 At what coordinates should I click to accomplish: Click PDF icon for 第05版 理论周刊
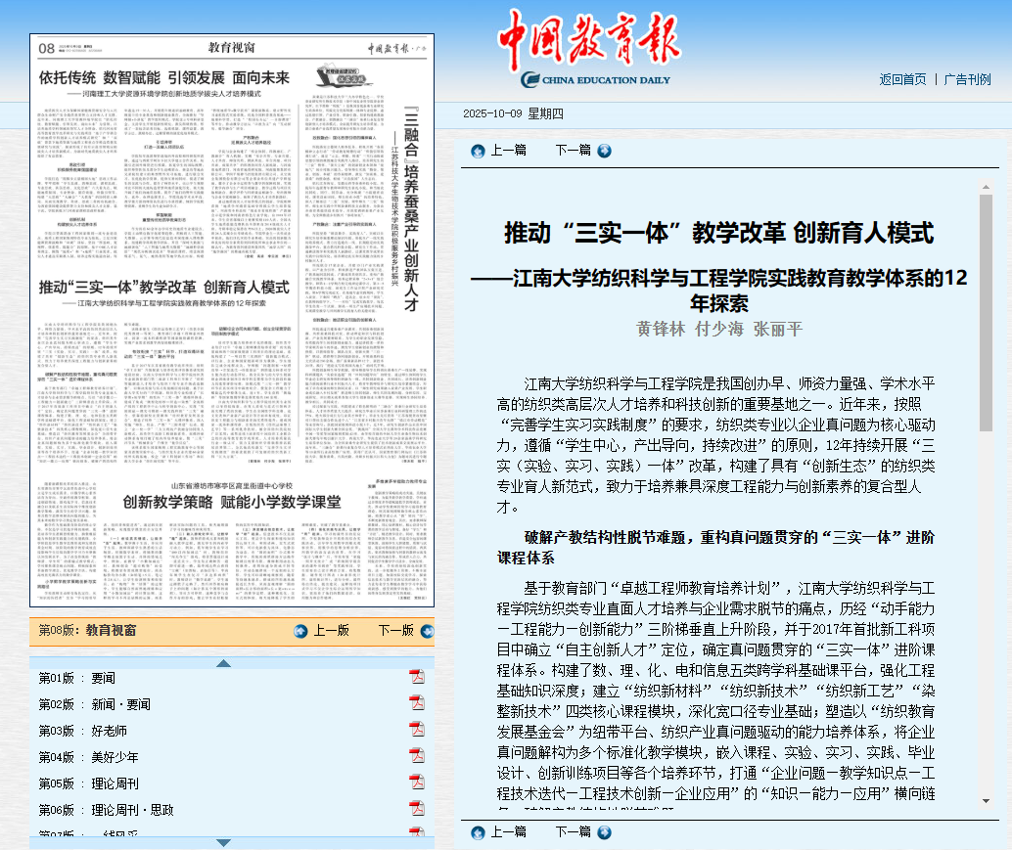click(416, 783)
